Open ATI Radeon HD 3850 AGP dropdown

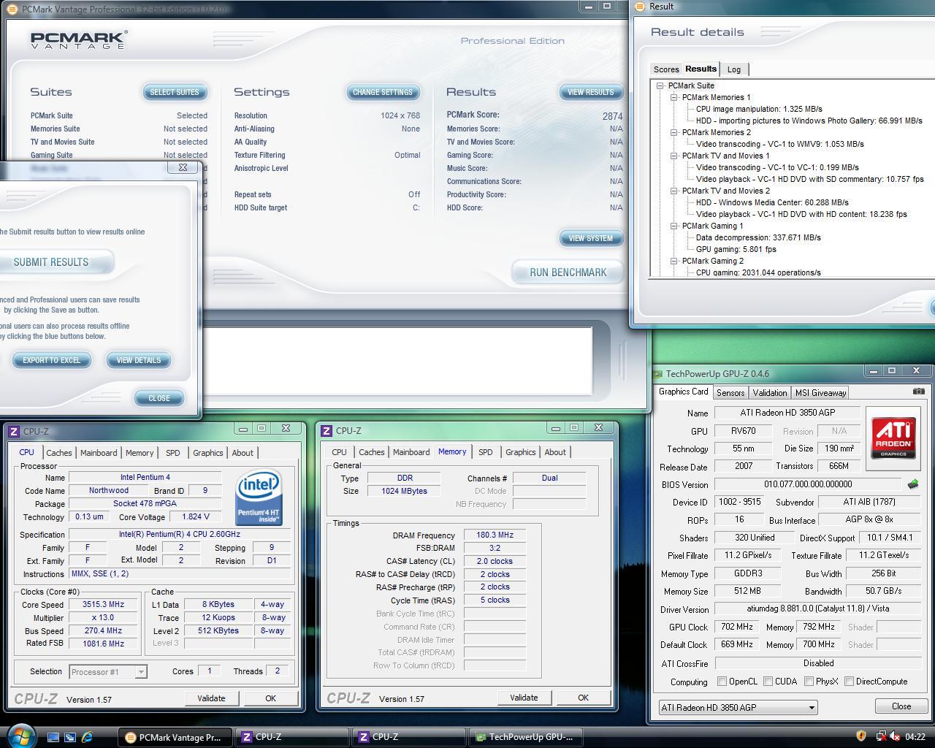point(738,707)
